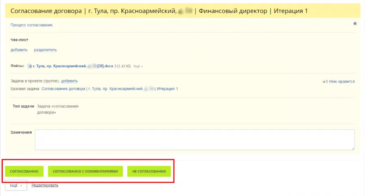Click the Тип задачи value text
The width and height of the screenshot is (365, 196).
click(x=58, y=109)
